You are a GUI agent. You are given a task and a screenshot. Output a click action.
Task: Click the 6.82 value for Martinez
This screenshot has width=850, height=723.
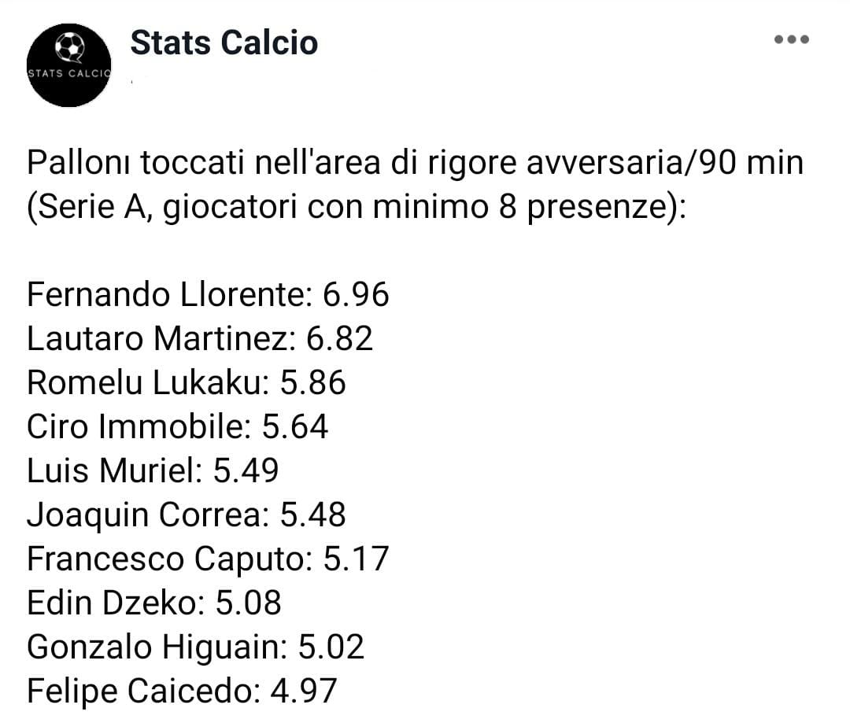pos(339,339)
